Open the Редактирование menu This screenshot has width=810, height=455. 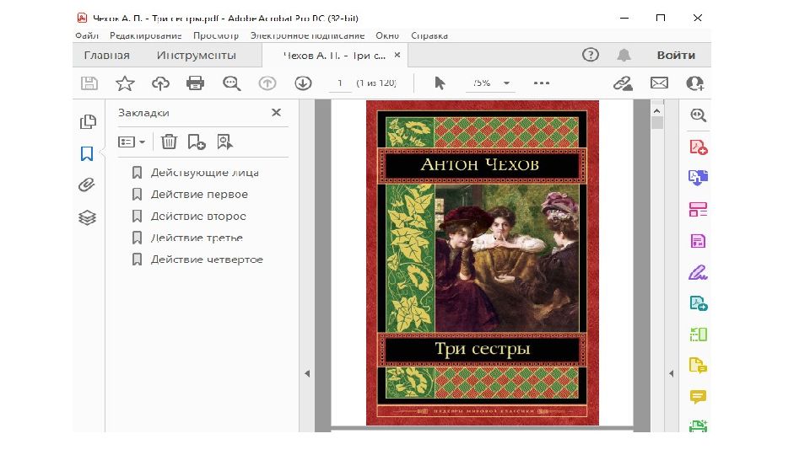[x=145, y=35]
